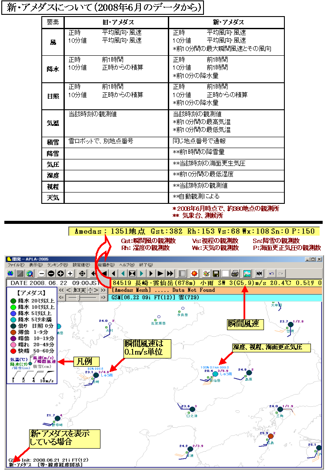The image size is (327, 473).
Task: Click the large black right arrow
Action: point(160,273)
